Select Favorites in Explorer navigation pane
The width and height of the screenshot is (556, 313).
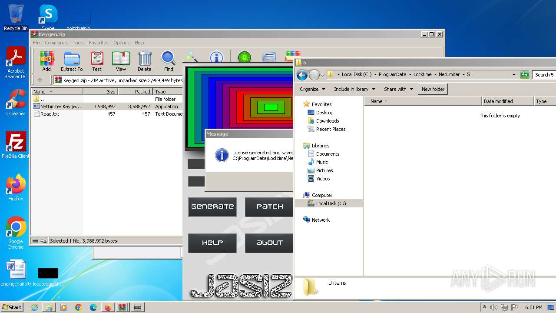click(x=321, y=104)
